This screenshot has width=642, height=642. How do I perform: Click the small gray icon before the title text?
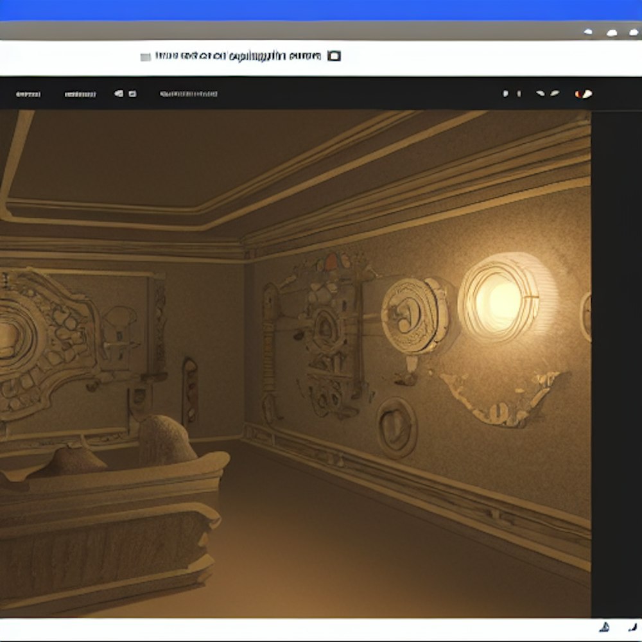(145, 57)
